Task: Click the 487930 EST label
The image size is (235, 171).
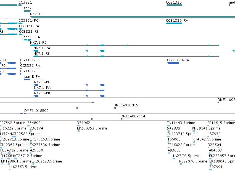Action: (214, 134)
